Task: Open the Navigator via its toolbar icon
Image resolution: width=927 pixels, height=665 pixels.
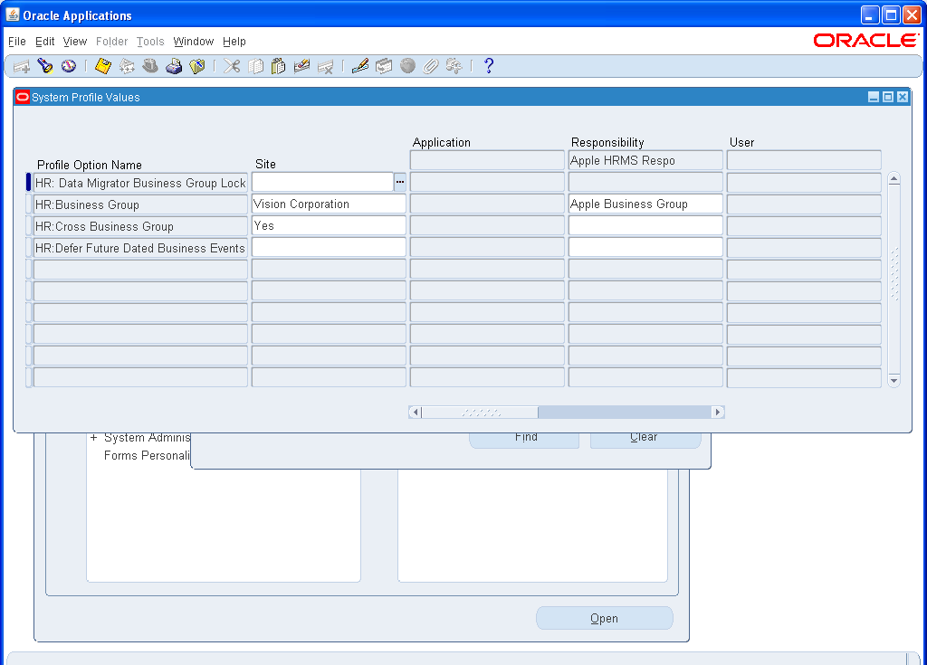Action: pos(69,65)
